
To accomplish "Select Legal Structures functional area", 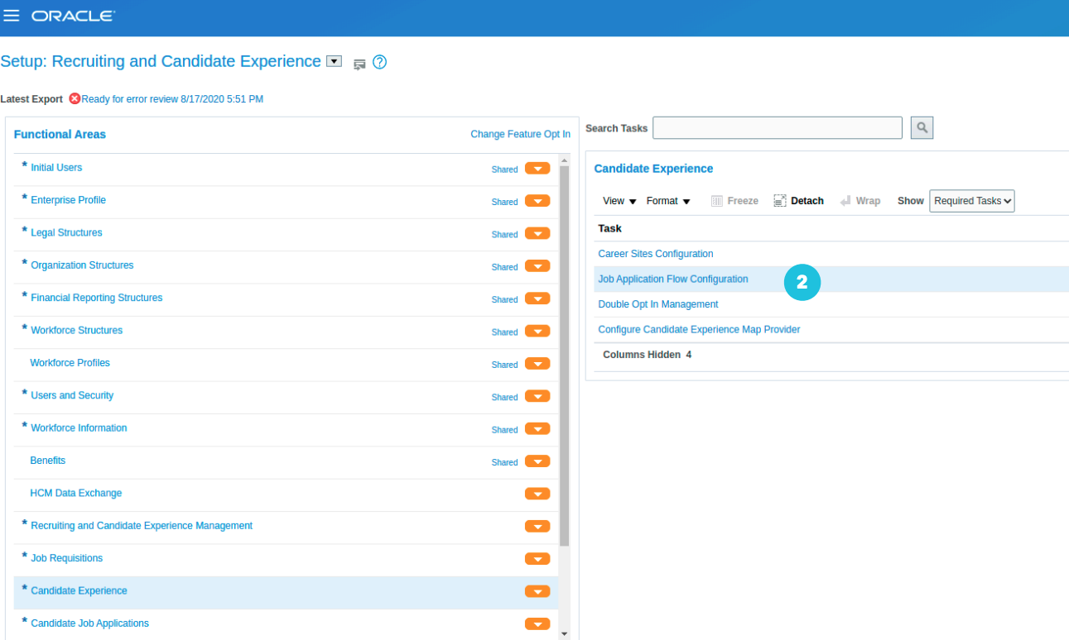I will pos(66,232).
